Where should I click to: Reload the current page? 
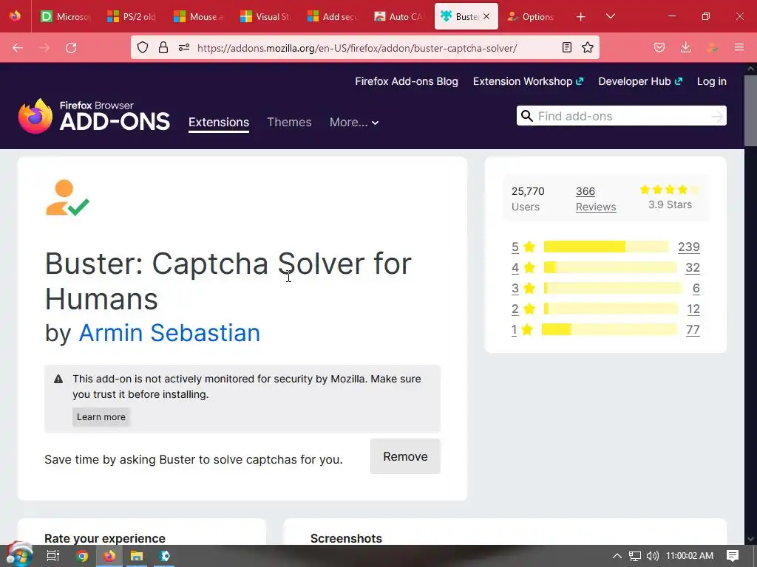(x=71, y=48)
